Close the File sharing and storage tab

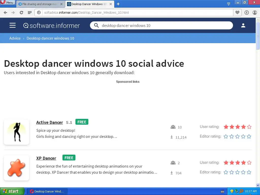coord(61,4)
